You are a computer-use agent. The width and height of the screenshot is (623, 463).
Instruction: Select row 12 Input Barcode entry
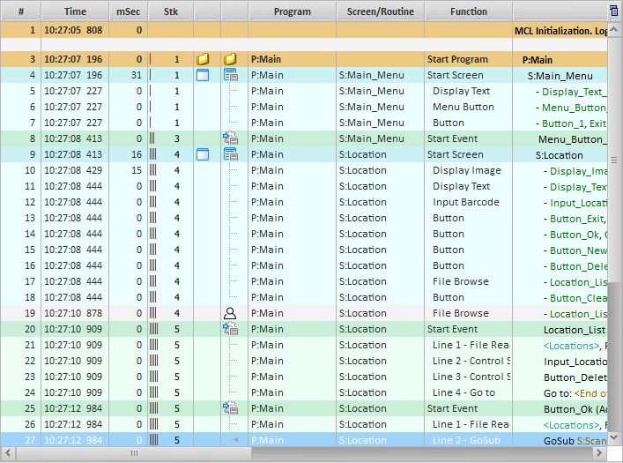point(465,202)
